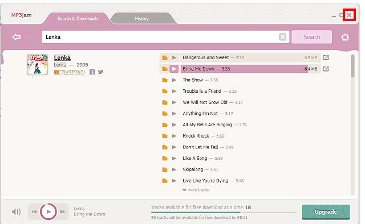This screenshot has width=365, height=224.
Task: Play Anything I'm Not preview
Action: click(174, 114)
